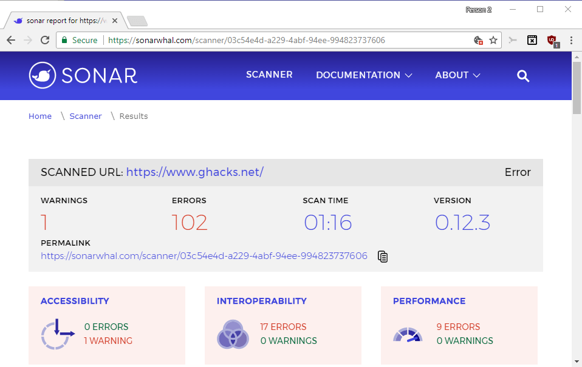The width and height of the screenshot is (582, 367).
Task: Go to Home breadcrumb link
Action: point(40,116)
